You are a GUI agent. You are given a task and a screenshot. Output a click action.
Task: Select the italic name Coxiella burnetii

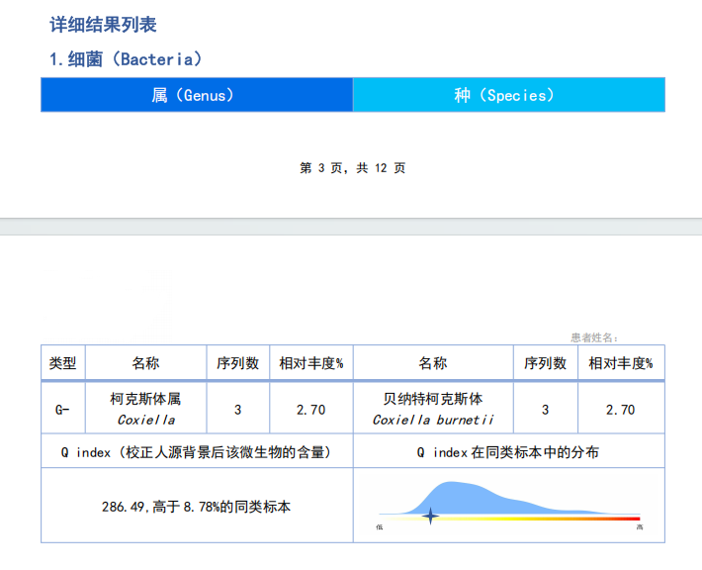(x=433, y=420)
